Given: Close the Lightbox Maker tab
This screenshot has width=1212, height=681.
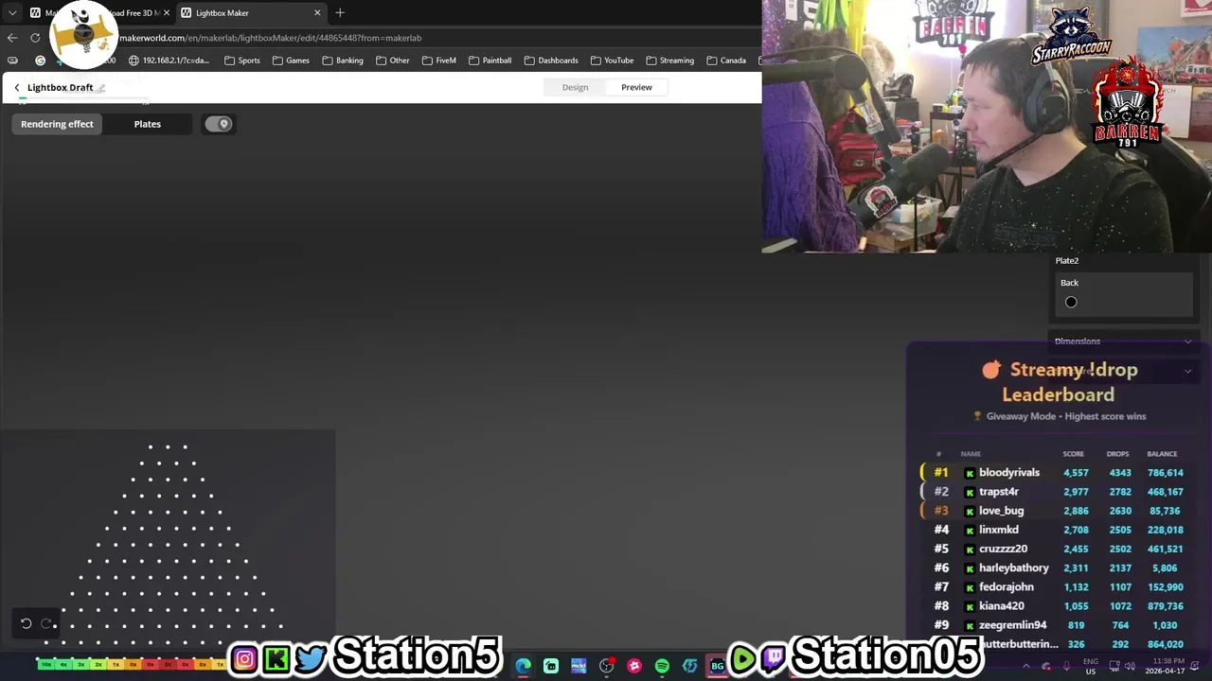Looking at the screenshot, I should tap(317, 12).
